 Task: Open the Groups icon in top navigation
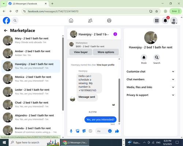pyautogui.click(x=109, y=20)
